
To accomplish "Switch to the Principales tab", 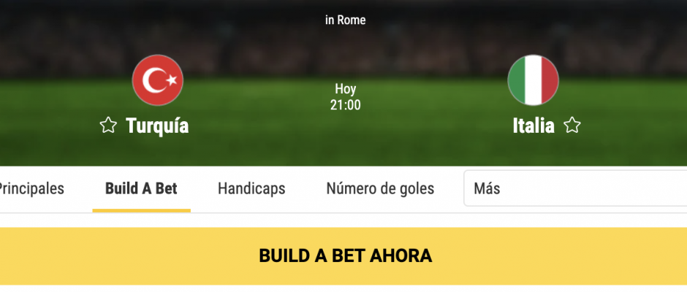I will (x=31, y=188).
